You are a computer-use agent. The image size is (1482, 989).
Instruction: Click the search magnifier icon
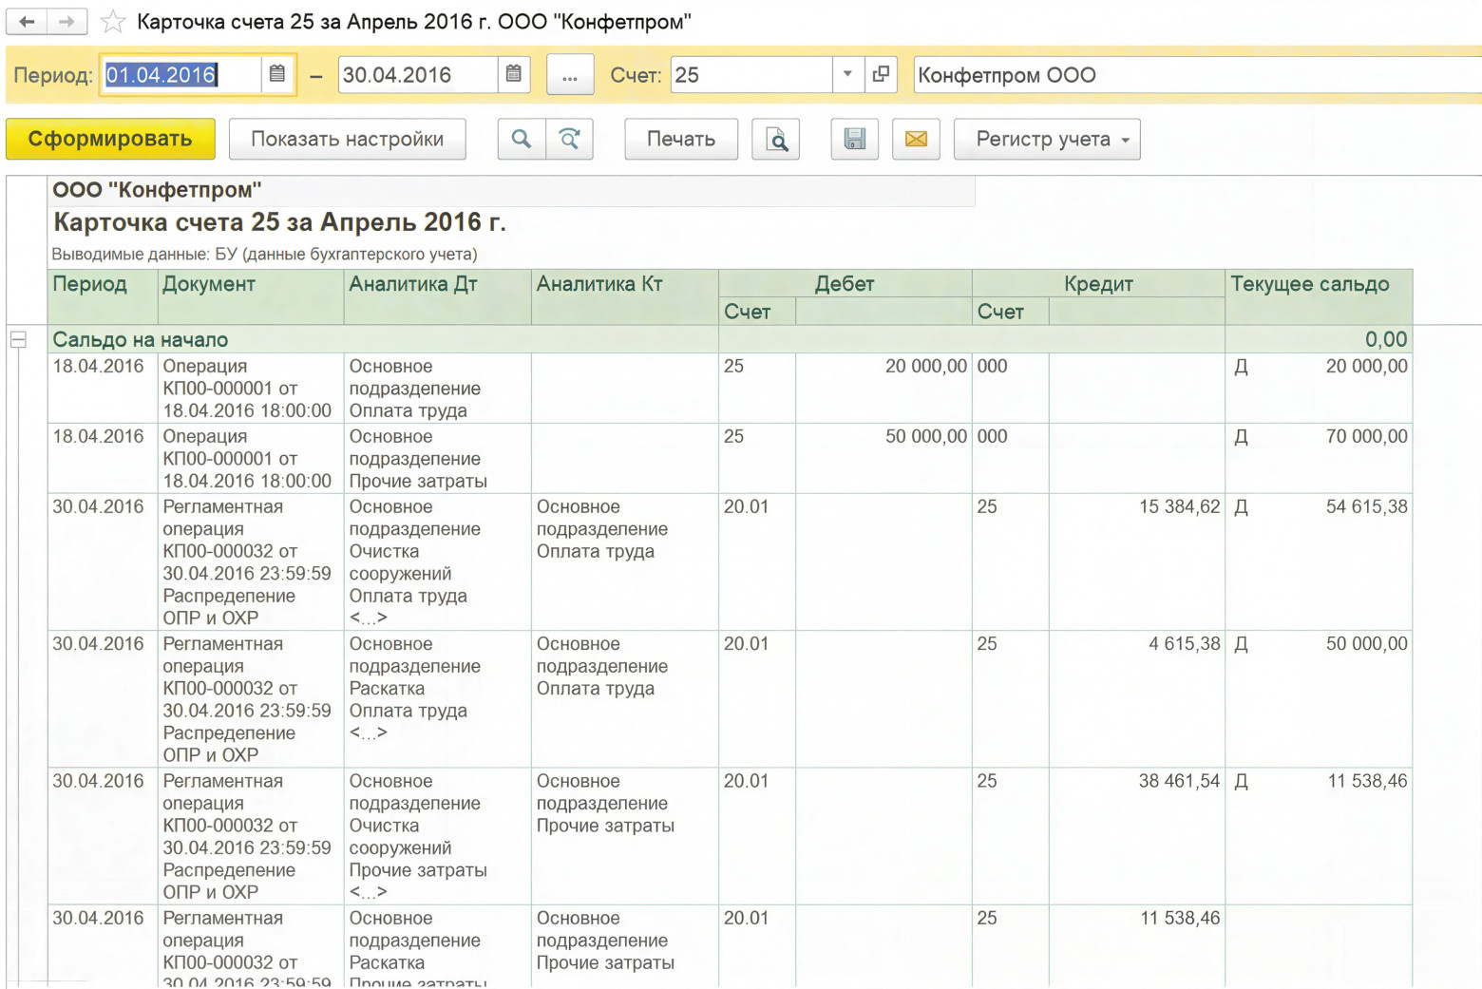[521, 139]
